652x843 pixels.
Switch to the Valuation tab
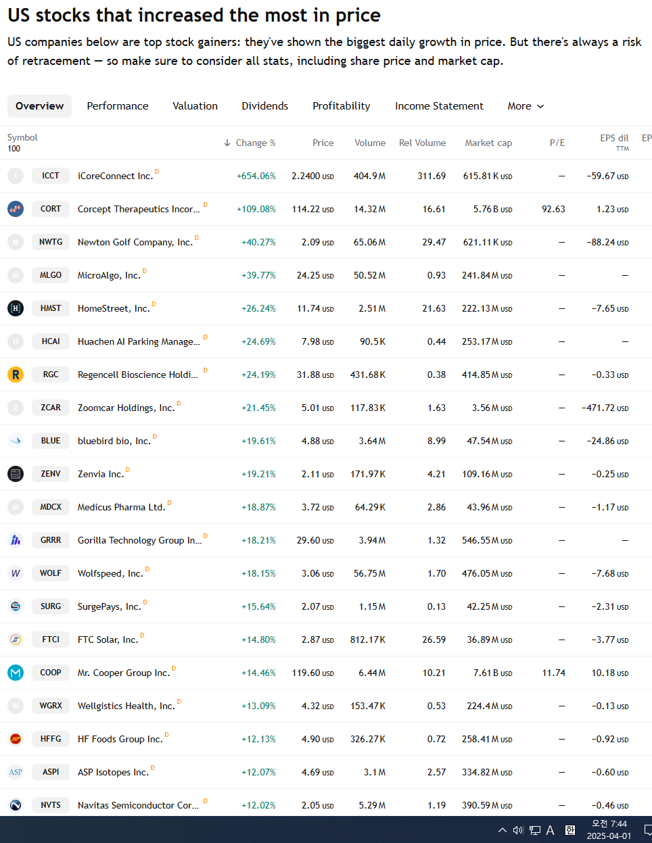click(195, 106)
